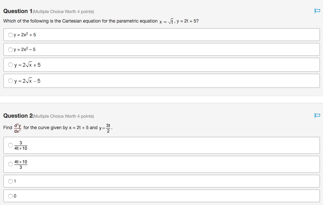Click the d²y/dx² prompt in Question 2
Viewport: 323px width, 205px height.
click(16, 127)
